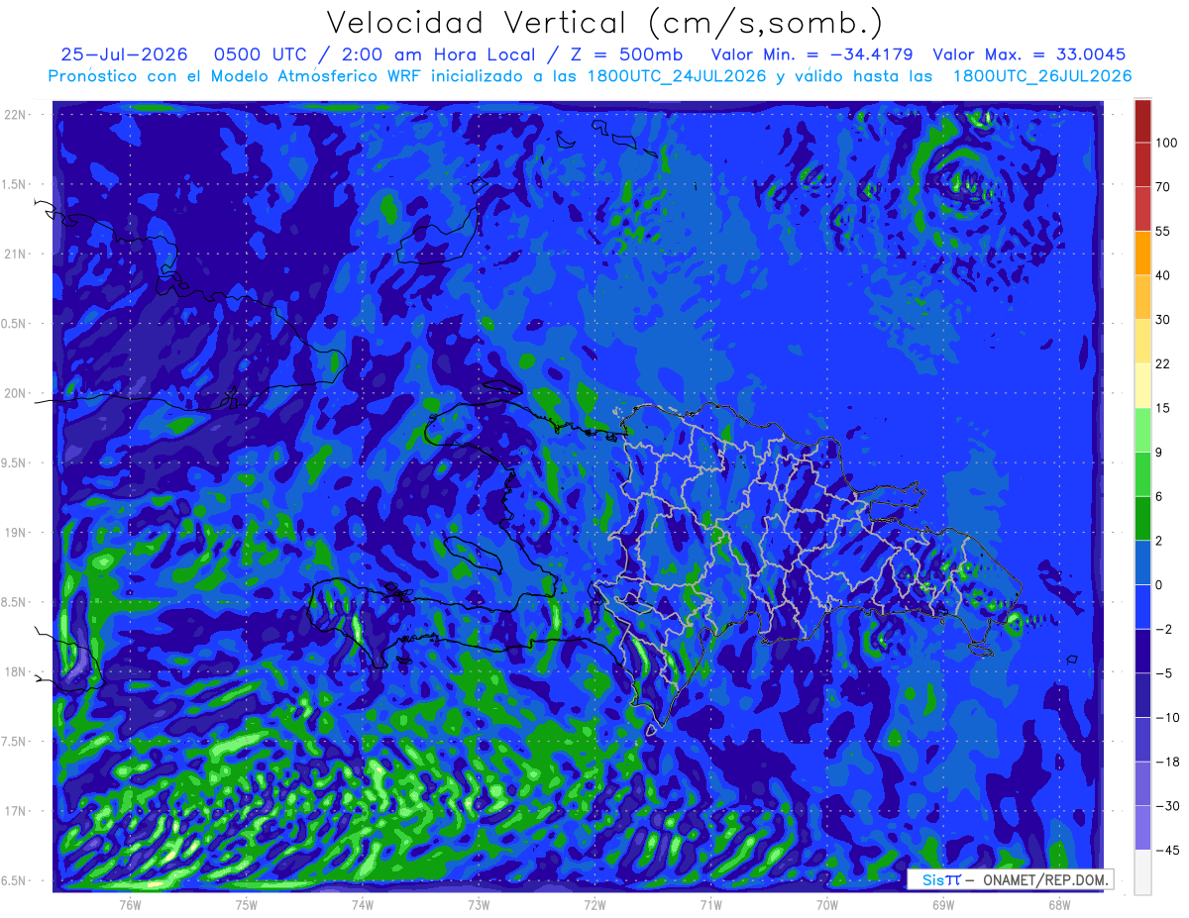Click the "72W" longitude label
The image size is (1189, 918).
[594, 905]
